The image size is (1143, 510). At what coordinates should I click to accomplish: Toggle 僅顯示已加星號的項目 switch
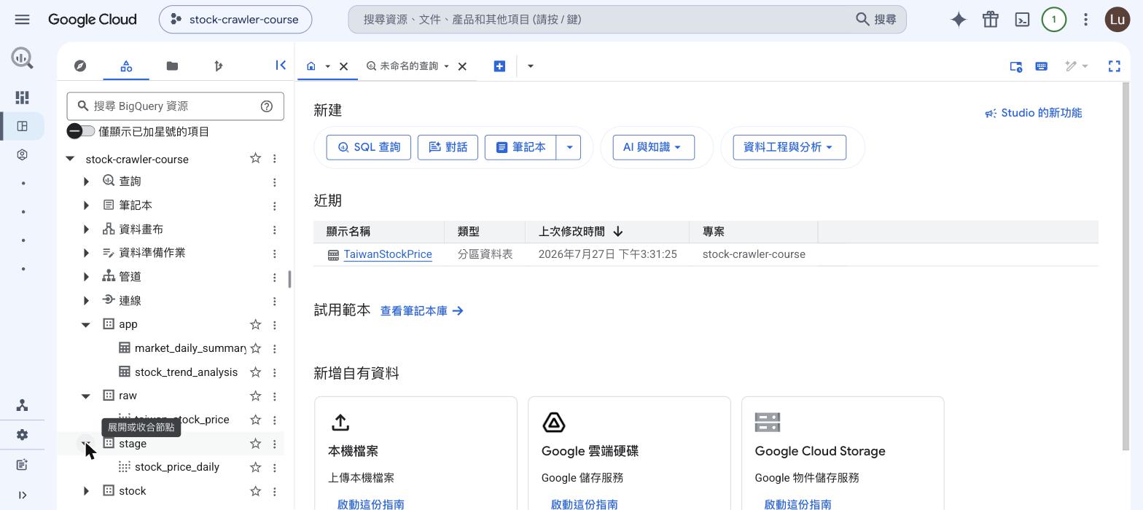tap(81, 131)
